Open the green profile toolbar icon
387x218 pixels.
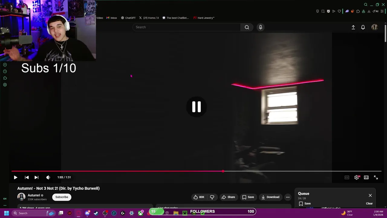click(x=363, y=11)
